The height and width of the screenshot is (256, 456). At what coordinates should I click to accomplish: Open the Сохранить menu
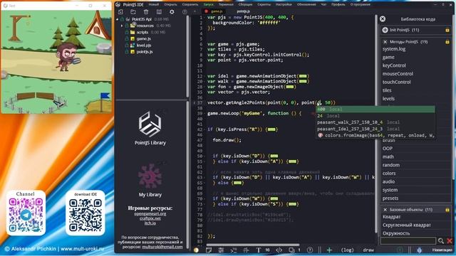pos(190,4)
